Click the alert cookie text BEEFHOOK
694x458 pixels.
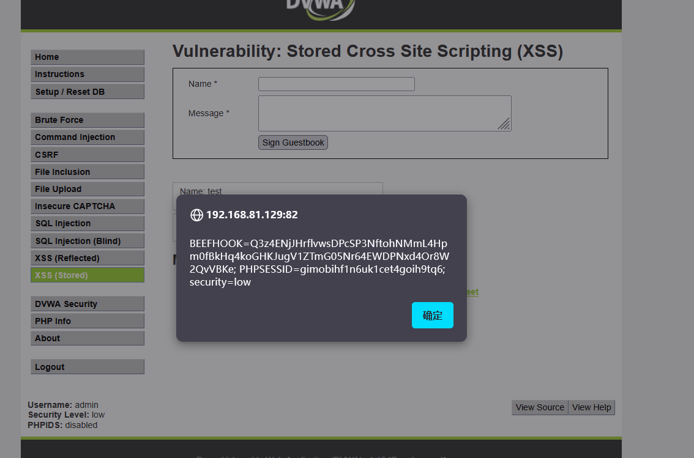tap(319, 262)
